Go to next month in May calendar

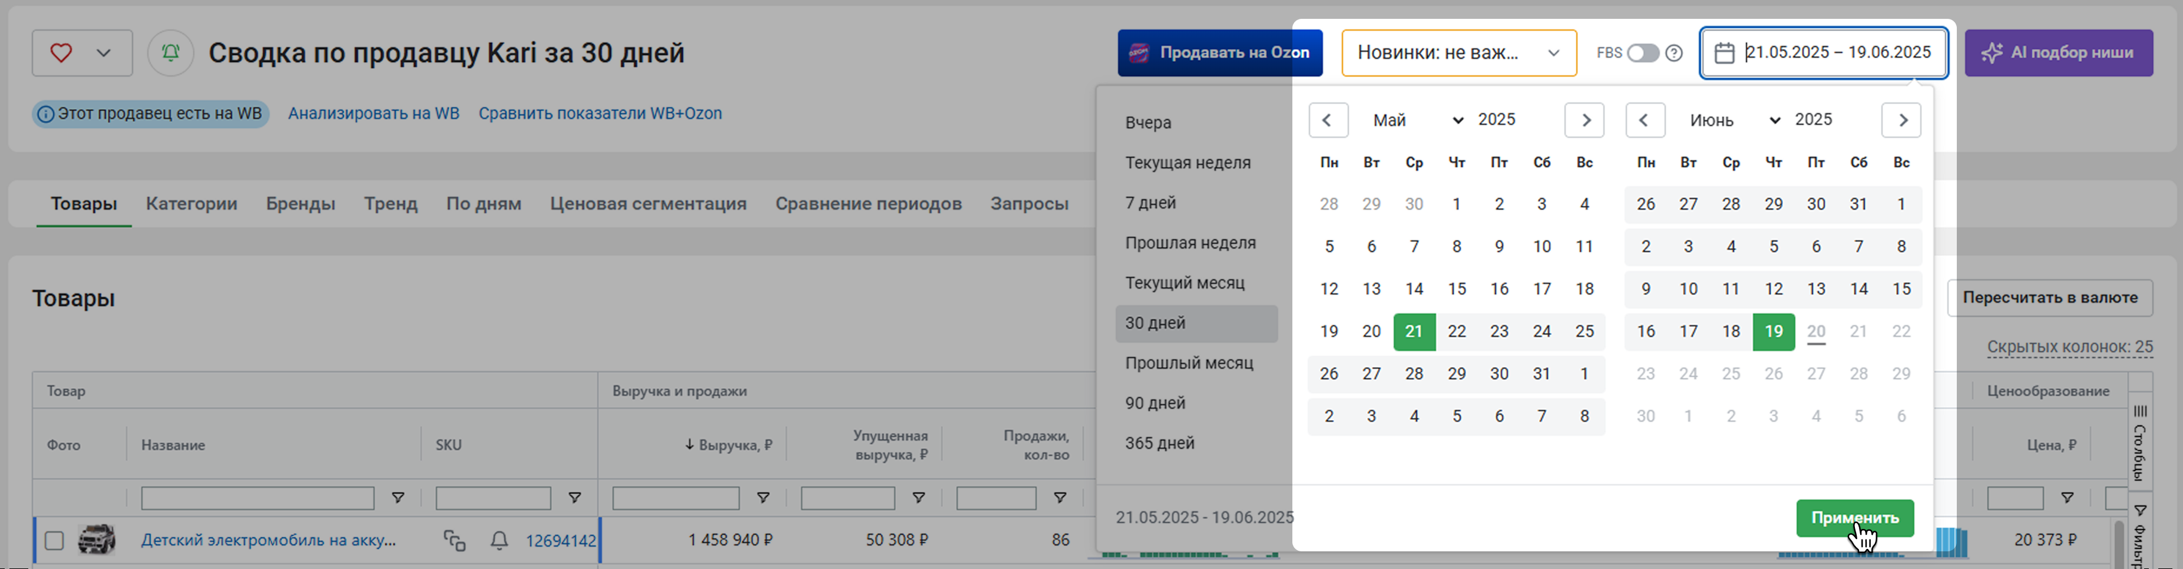coord(1584,120)
